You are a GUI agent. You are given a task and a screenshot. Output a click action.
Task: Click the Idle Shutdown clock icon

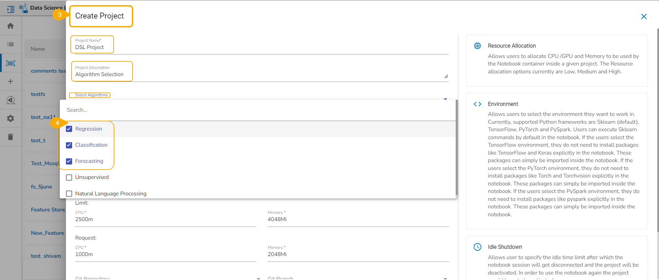tap(477, 247)
